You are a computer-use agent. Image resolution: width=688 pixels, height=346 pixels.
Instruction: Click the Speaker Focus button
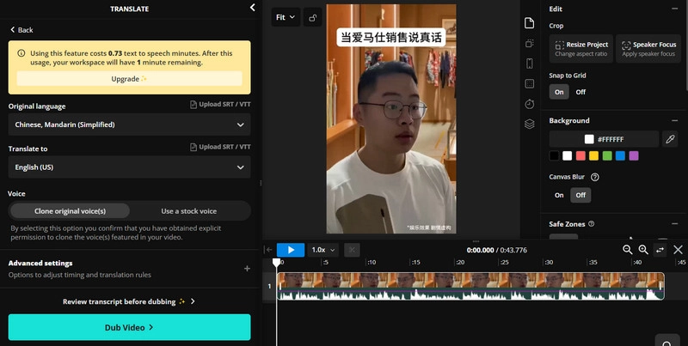[648, 49]
